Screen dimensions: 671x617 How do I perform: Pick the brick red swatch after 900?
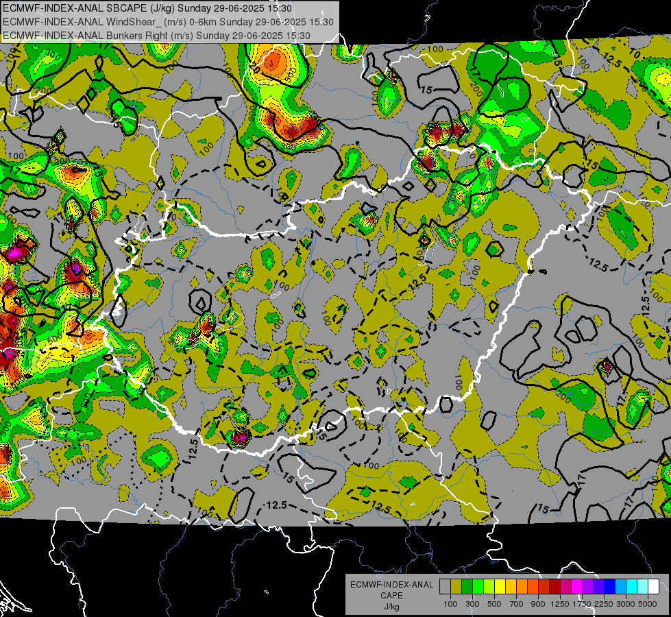544,586
